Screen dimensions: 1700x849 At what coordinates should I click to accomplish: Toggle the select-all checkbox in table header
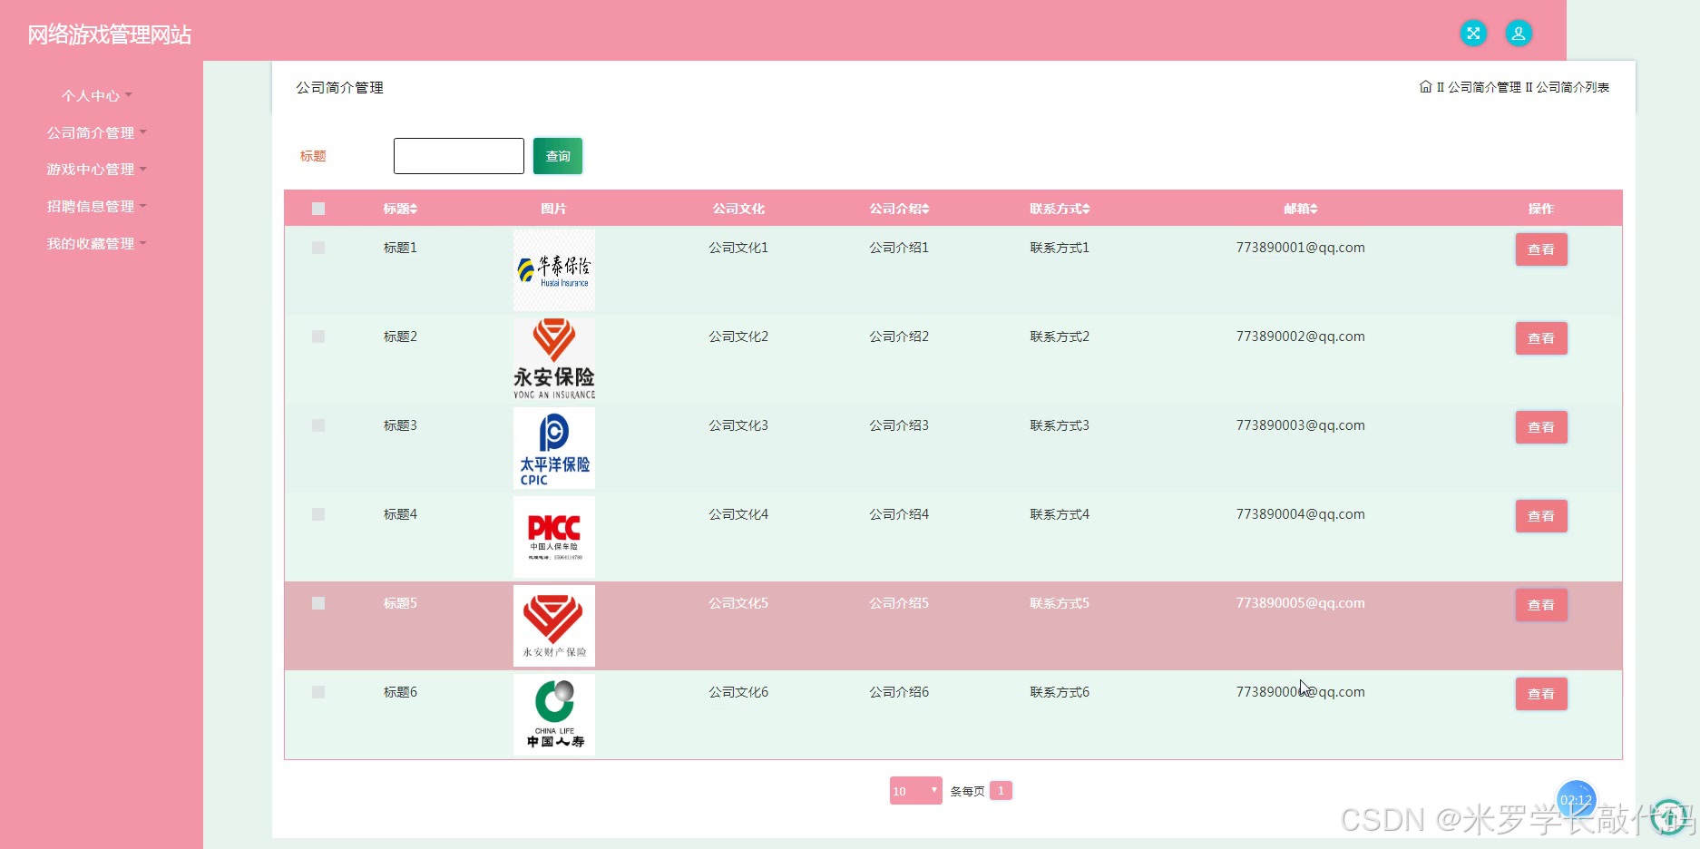318,209
